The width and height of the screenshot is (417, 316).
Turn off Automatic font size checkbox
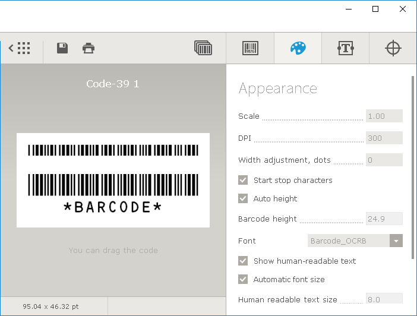(243, 279)
